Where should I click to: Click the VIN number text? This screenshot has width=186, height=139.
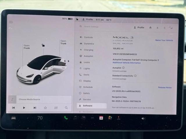[x=125, y=54]
